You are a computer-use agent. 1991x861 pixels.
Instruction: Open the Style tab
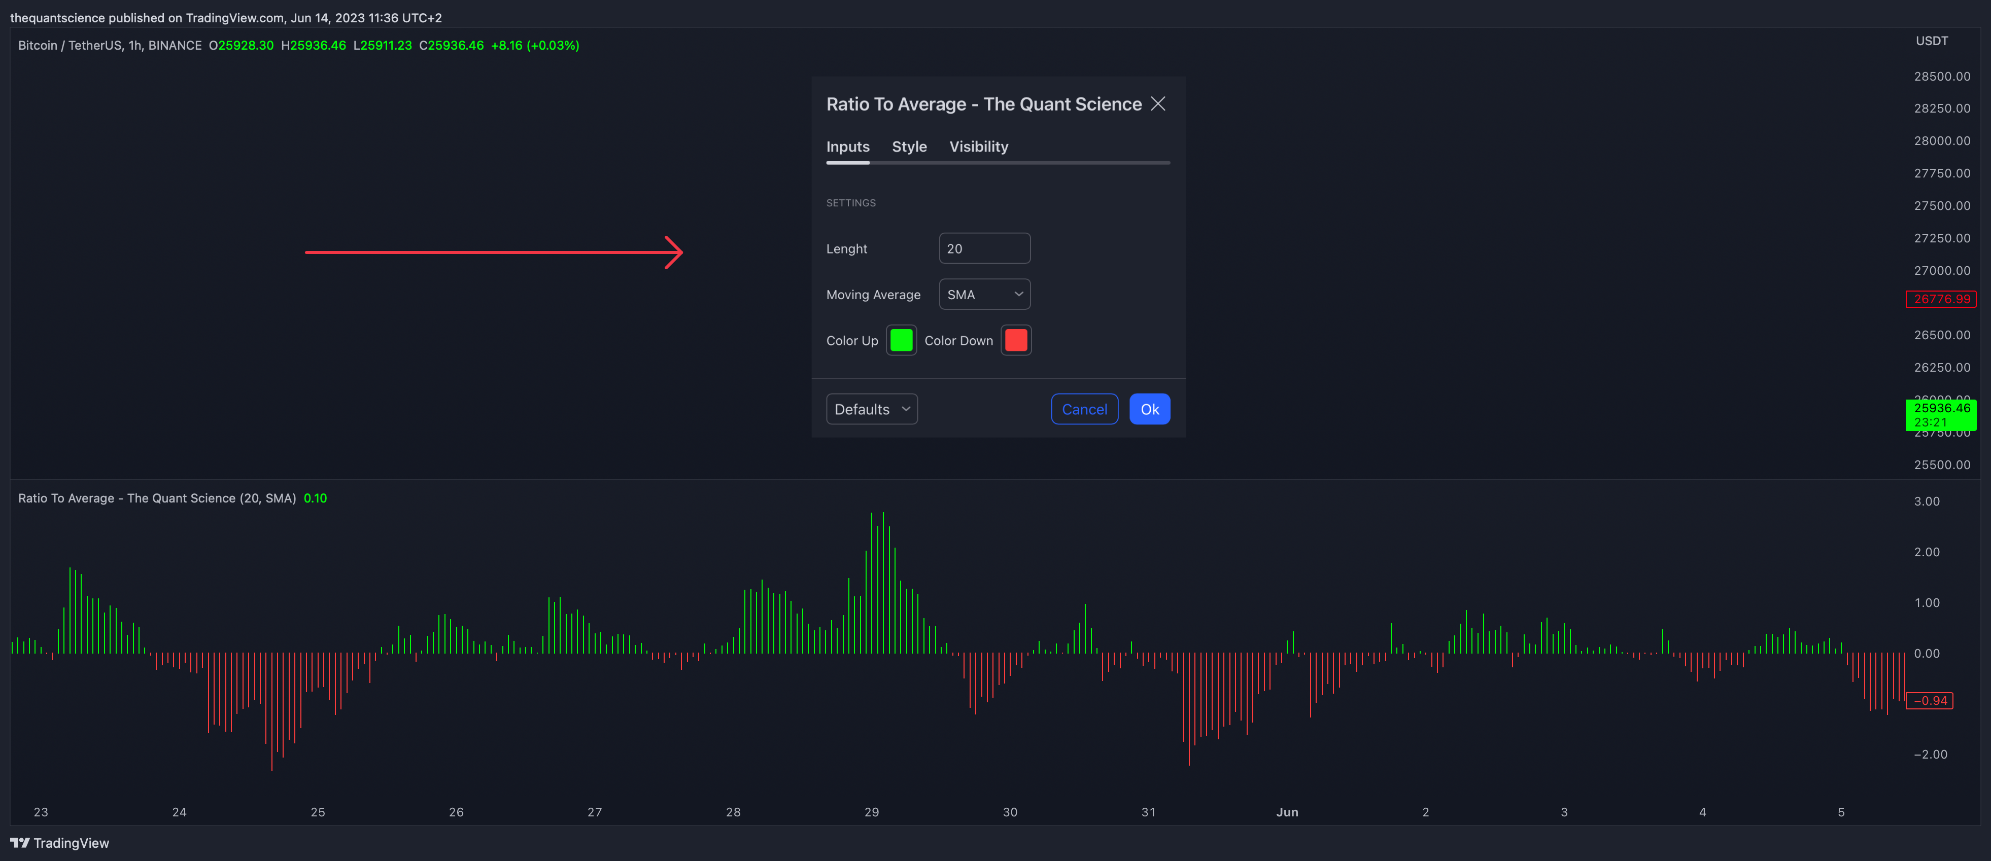click(909, 146)
